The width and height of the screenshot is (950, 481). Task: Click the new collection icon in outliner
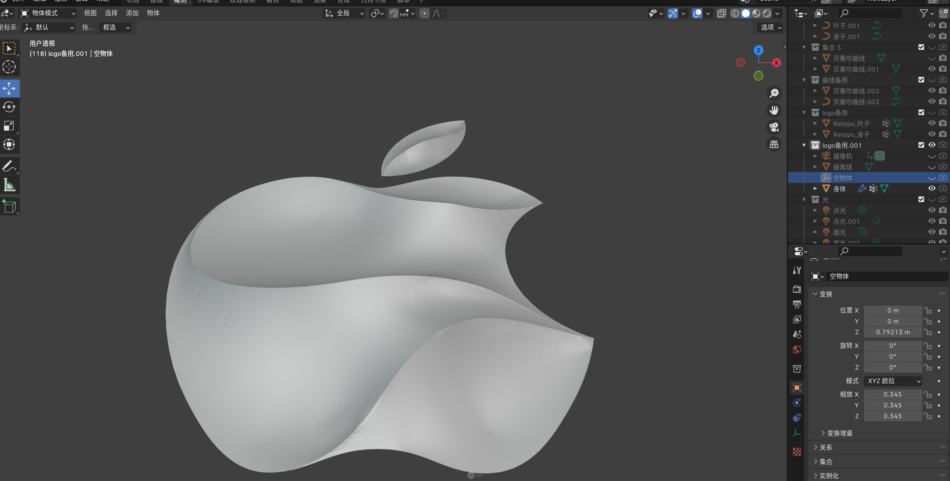click(944, 13)
